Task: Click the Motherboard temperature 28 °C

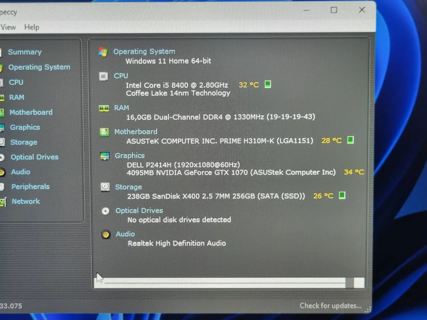Action: (332, 141)
